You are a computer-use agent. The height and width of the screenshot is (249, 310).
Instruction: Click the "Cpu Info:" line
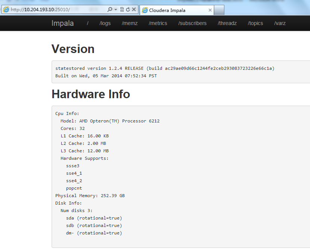[x=67, y=113]
